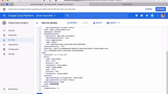
Task: Click the DELETE button
Action: coord(97,23)
